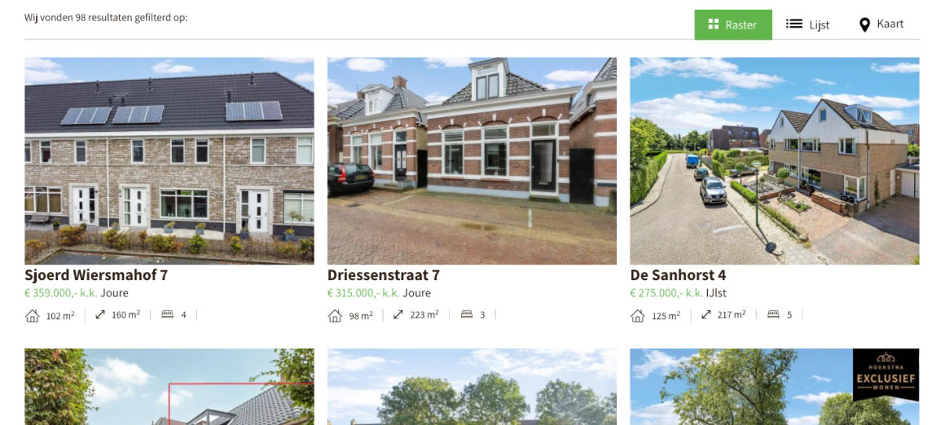Image resolution: width=945 pixels, height=425 pixels.
Task: Open the Kaart map view
Action: click(x=881, y=24)
